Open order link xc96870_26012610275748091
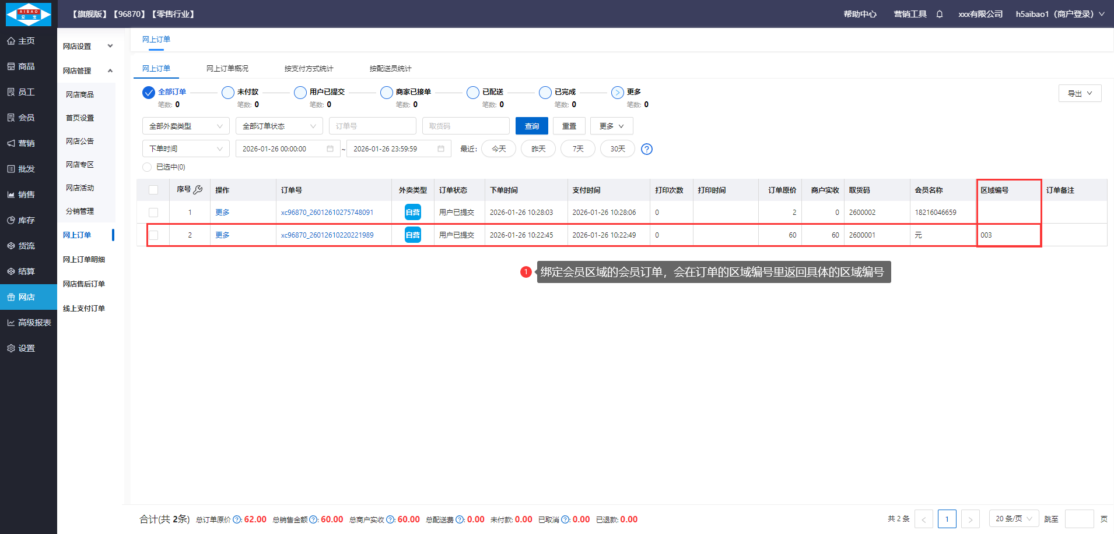 point(327,213)
